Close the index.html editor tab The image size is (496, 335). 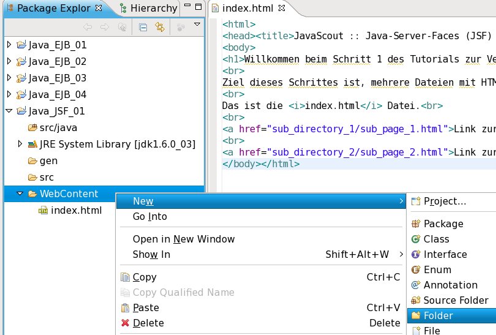click(282, 9)
